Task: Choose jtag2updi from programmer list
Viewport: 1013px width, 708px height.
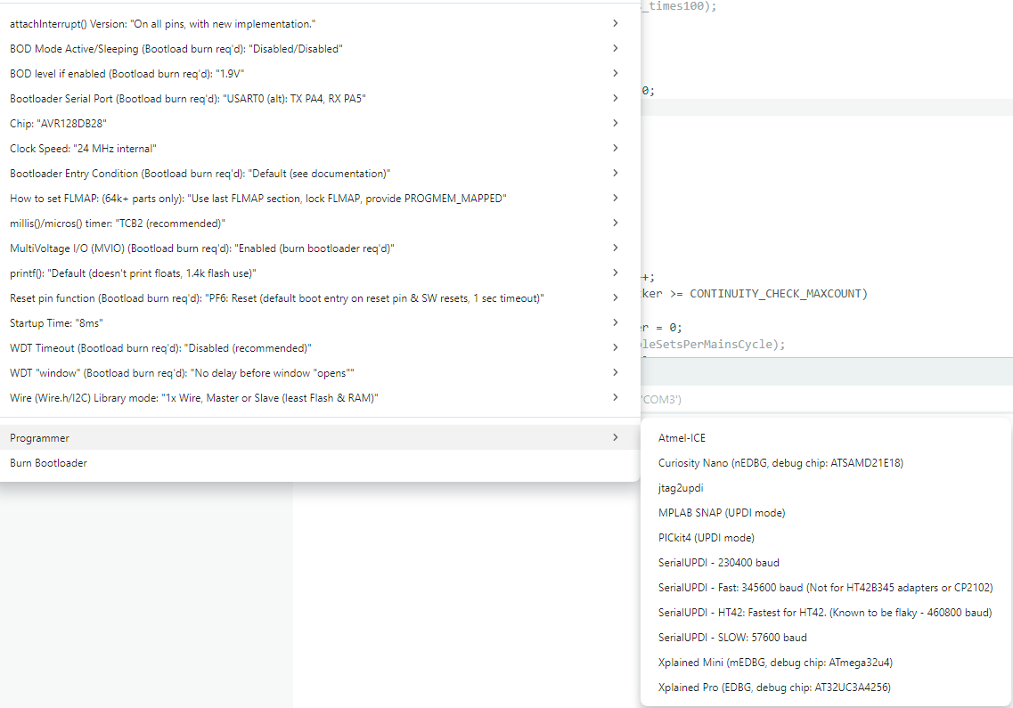Action: [x=681, y=488]
